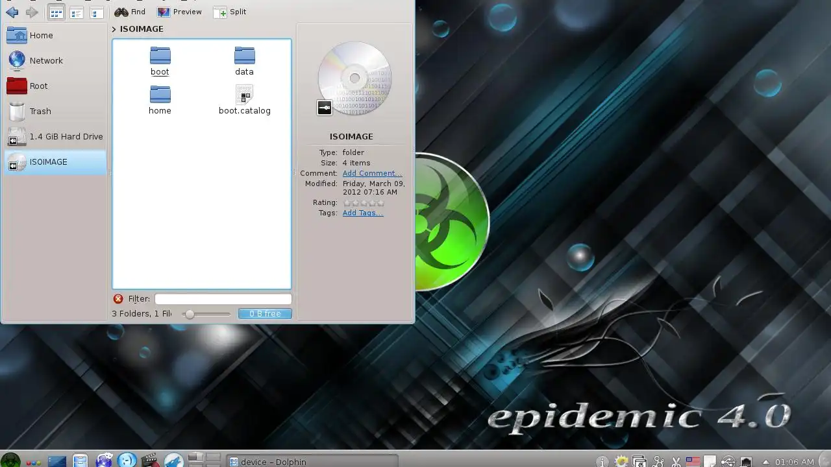
Task: Launch the blue wolf application in panel
Action: (173, 461)
